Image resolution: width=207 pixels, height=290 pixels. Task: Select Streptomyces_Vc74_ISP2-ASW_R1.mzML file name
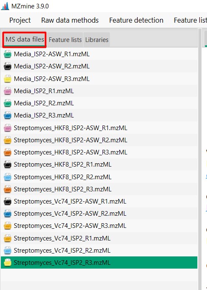tap(70, 201)
